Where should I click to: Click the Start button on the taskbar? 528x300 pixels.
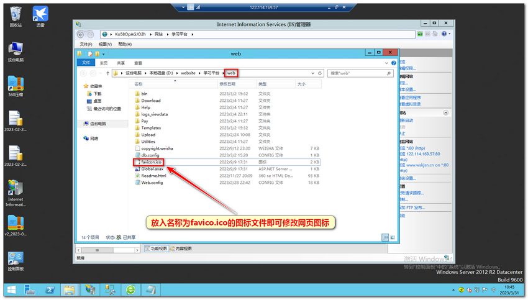coord(11,289)
